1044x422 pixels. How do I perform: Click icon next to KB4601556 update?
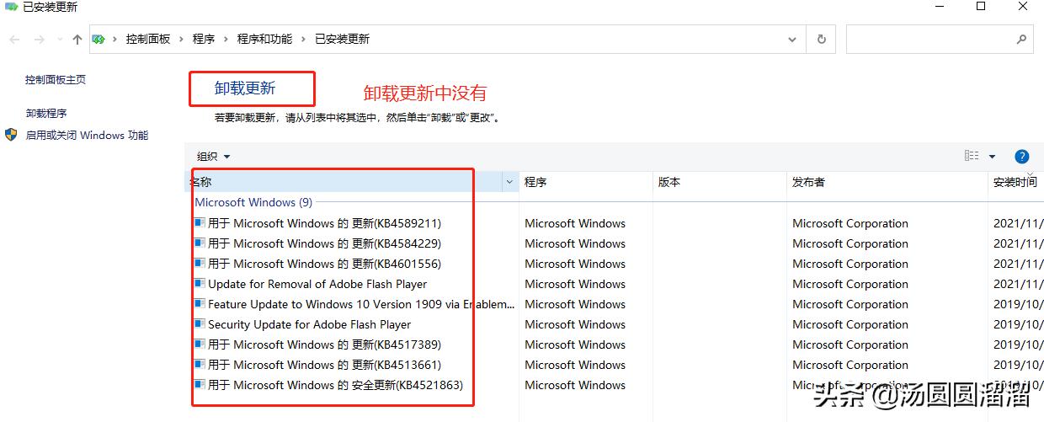coord(200,263)
